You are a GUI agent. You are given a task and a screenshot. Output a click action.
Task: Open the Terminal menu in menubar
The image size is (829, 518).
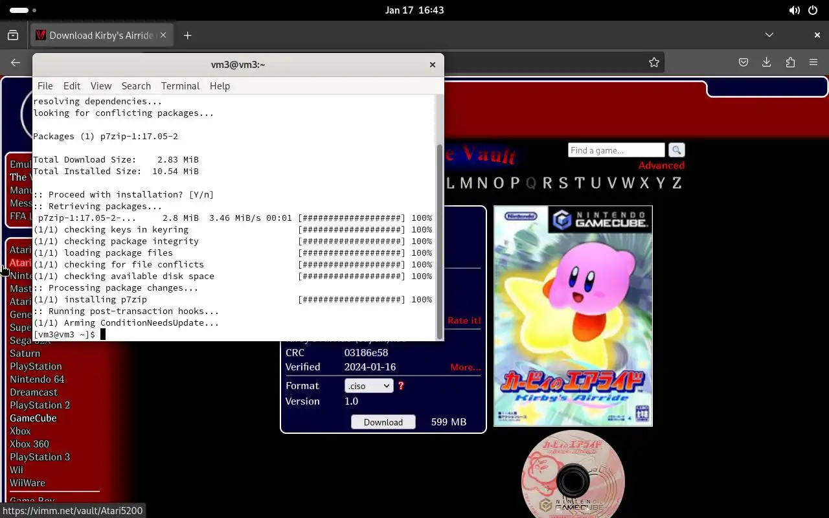180,85
